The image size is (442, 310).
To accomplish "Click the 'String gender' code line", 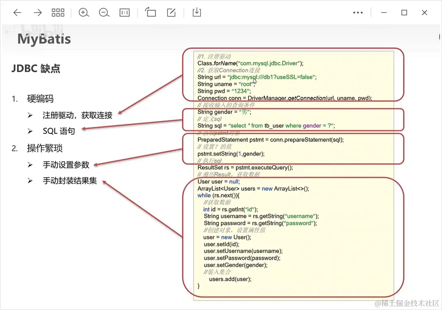I will point(224,112).
